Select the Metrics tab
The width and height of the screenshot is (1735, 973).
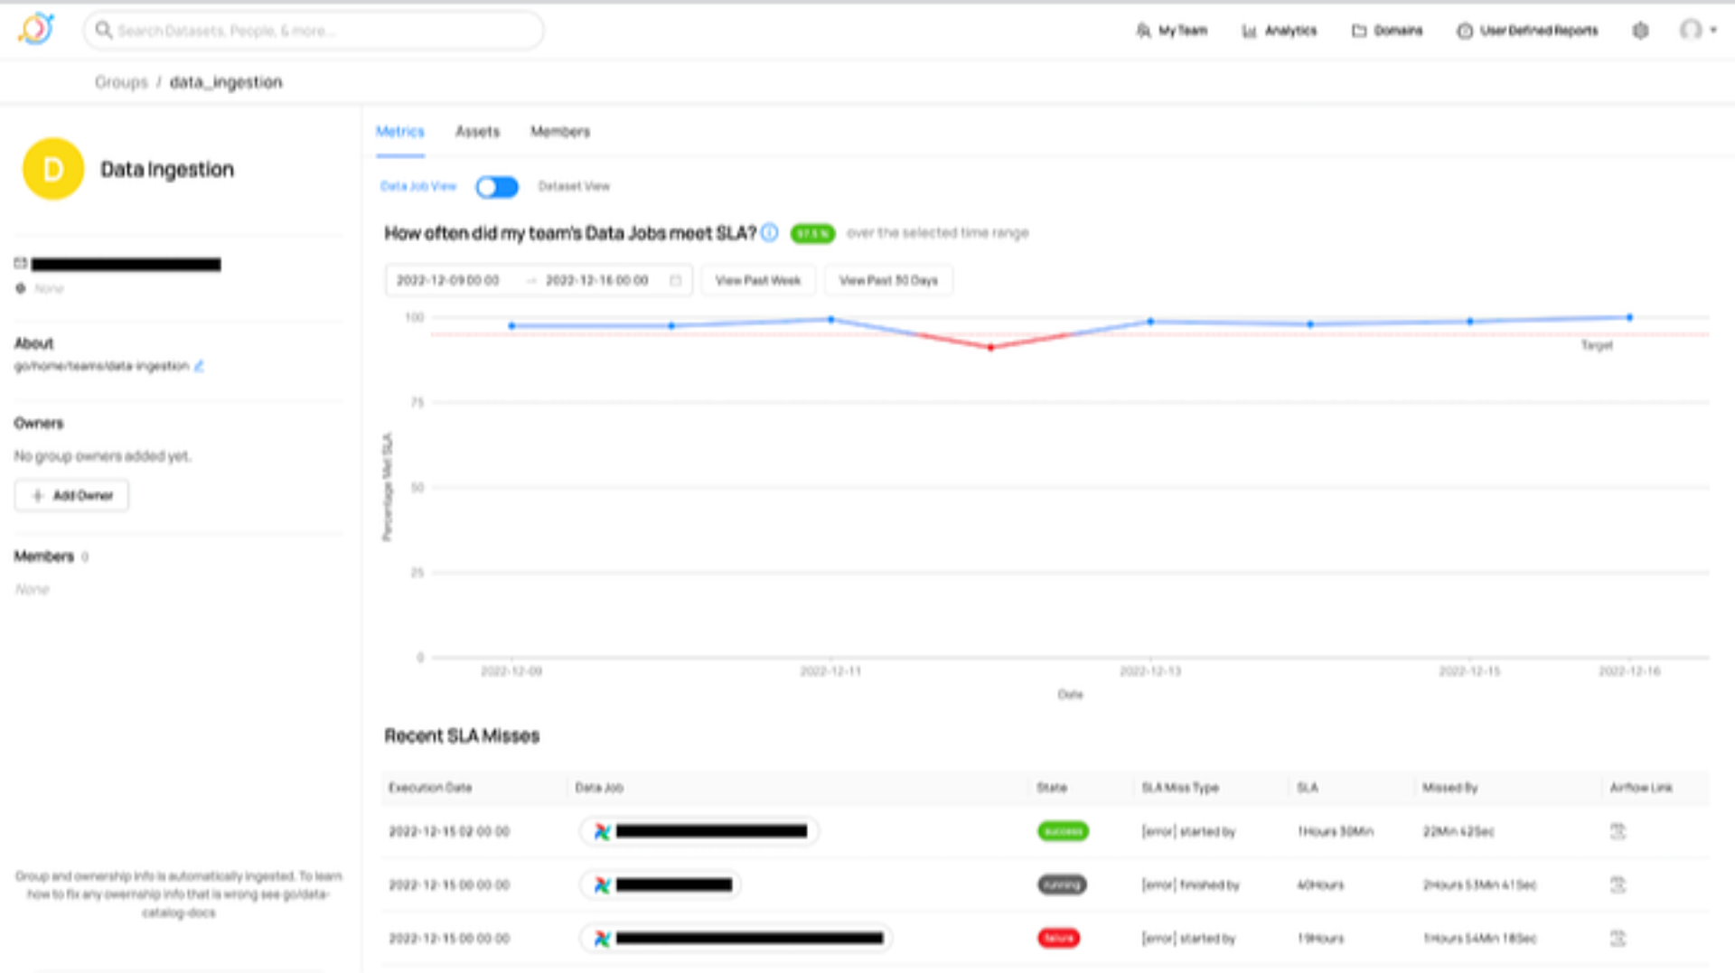(x=399, y=132)
